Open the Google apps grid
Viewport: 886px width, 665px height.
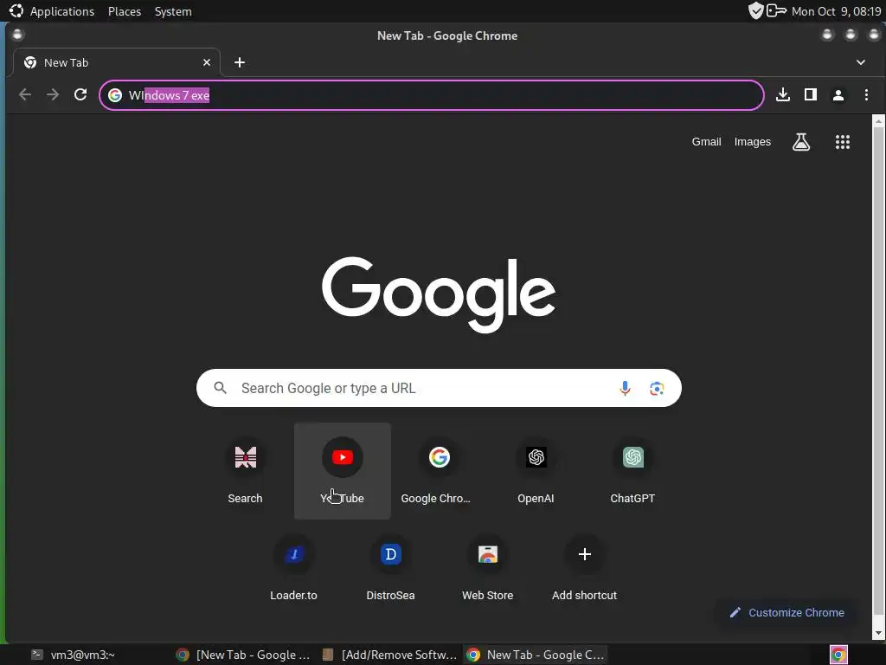(843, 142)
